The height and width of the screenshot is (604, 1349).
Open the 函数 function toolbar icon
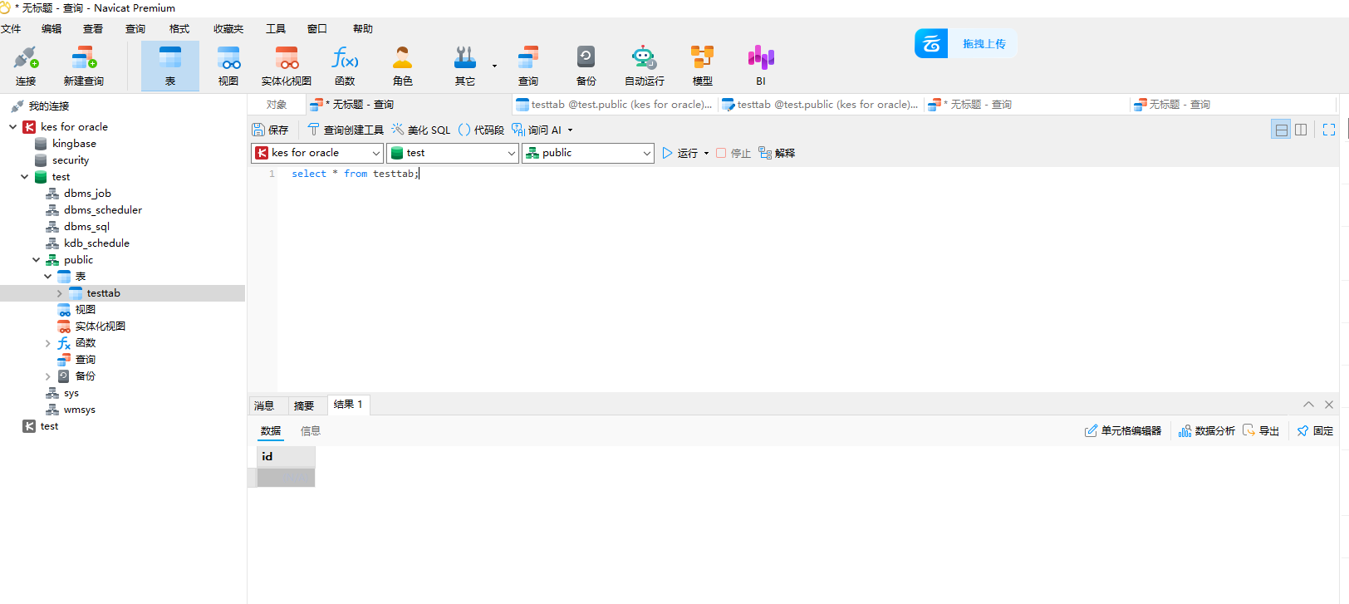pos(345,66)
